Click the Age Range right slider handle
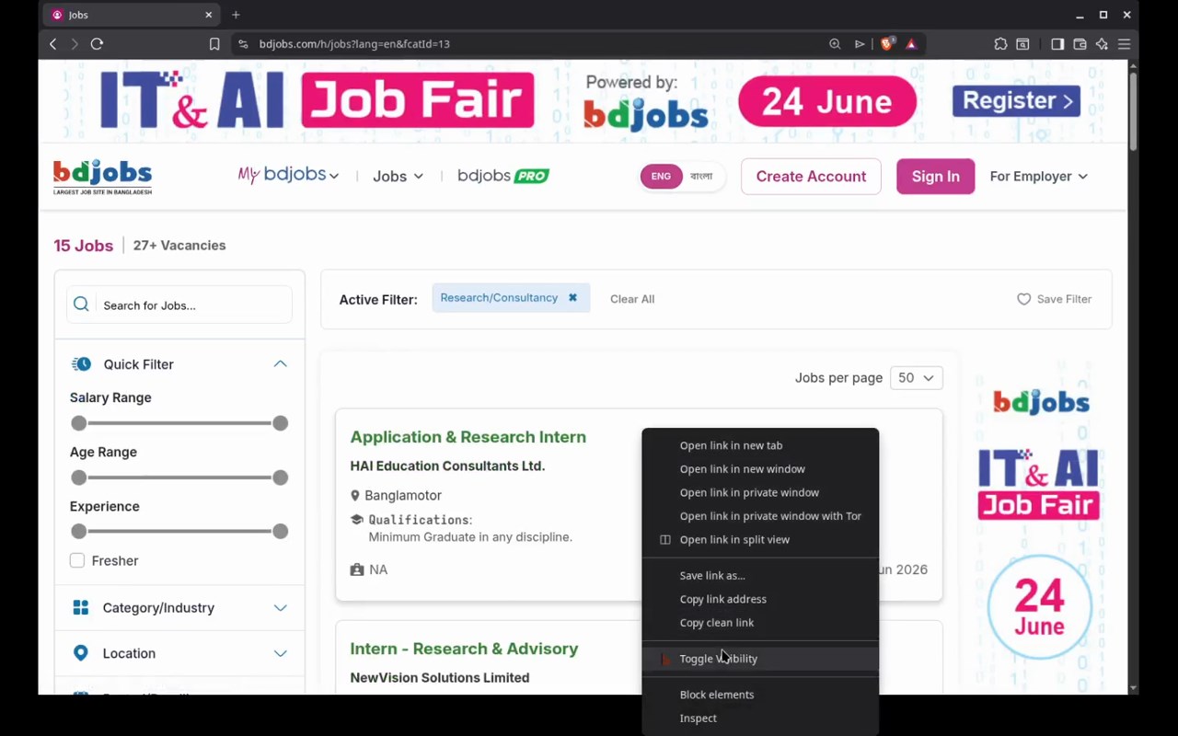Image resolution: width=1178 pixels, height=736 pixels. 280,477
